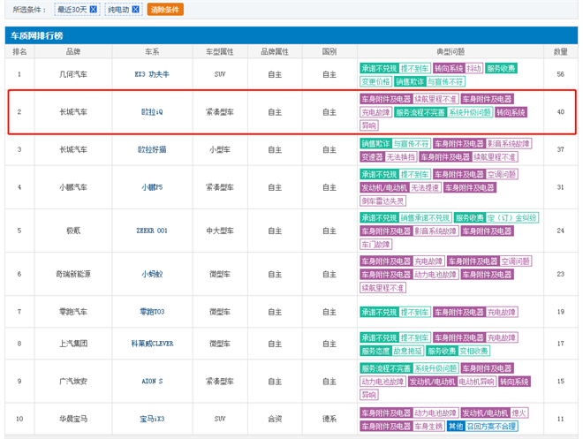
Task: Select the 故意拖延 issue tag
Action: [x=408, y=351]
